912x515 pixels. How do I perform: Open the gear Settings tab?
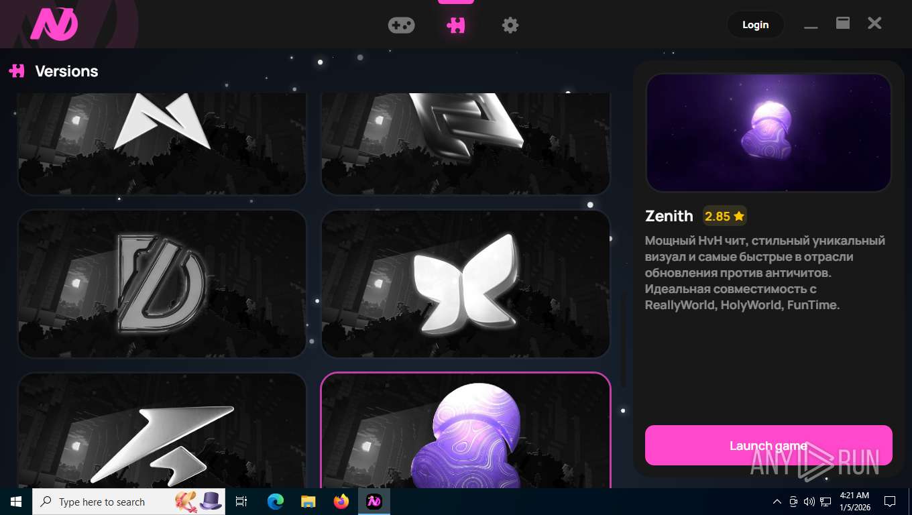pos(510,25)
